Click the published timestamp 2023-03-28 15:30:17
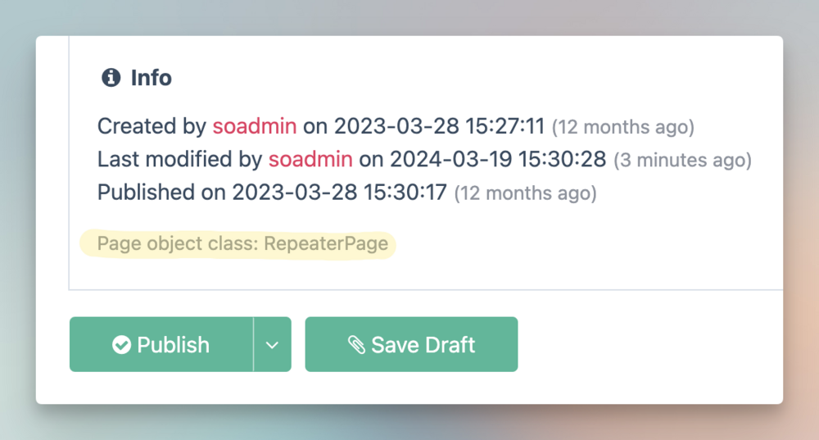This screenshot has height=440, width=819. [x=340, y=193]
